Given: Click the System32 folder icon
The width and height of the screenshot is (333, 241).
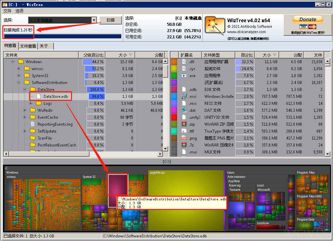Looking at the screenshot, I should [x=27, y=76].
